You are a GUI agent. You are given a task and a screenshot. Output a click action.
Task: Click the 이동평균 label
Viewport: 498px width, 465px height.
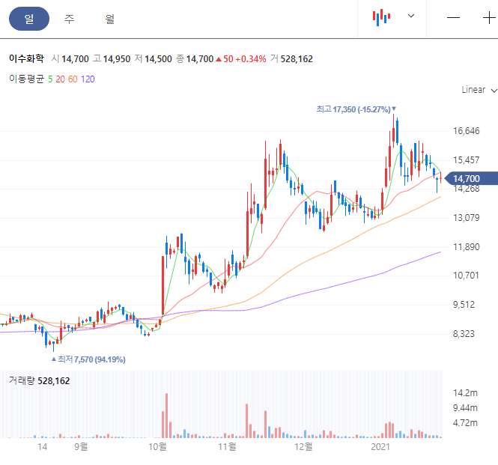click(x=26, y=79)
